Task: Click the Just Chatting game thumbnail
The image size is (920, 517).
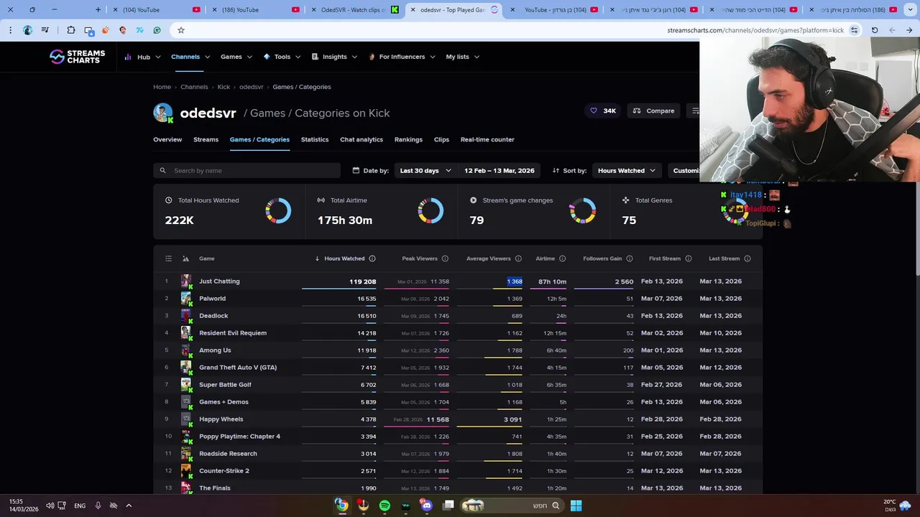Action: click(186, 281)
